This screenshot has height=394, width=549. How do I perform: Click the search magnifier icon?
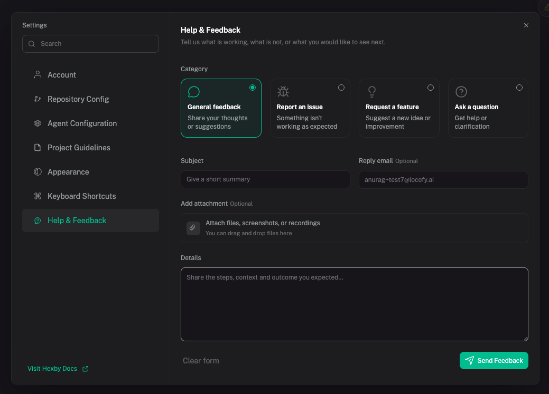(32, 44)
